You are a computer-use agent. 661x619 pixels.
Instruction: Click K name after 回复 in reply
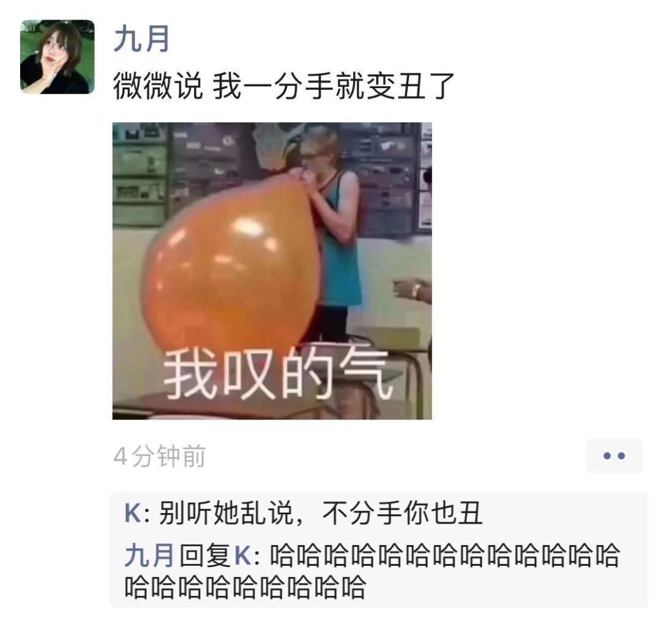click(243, 555)
